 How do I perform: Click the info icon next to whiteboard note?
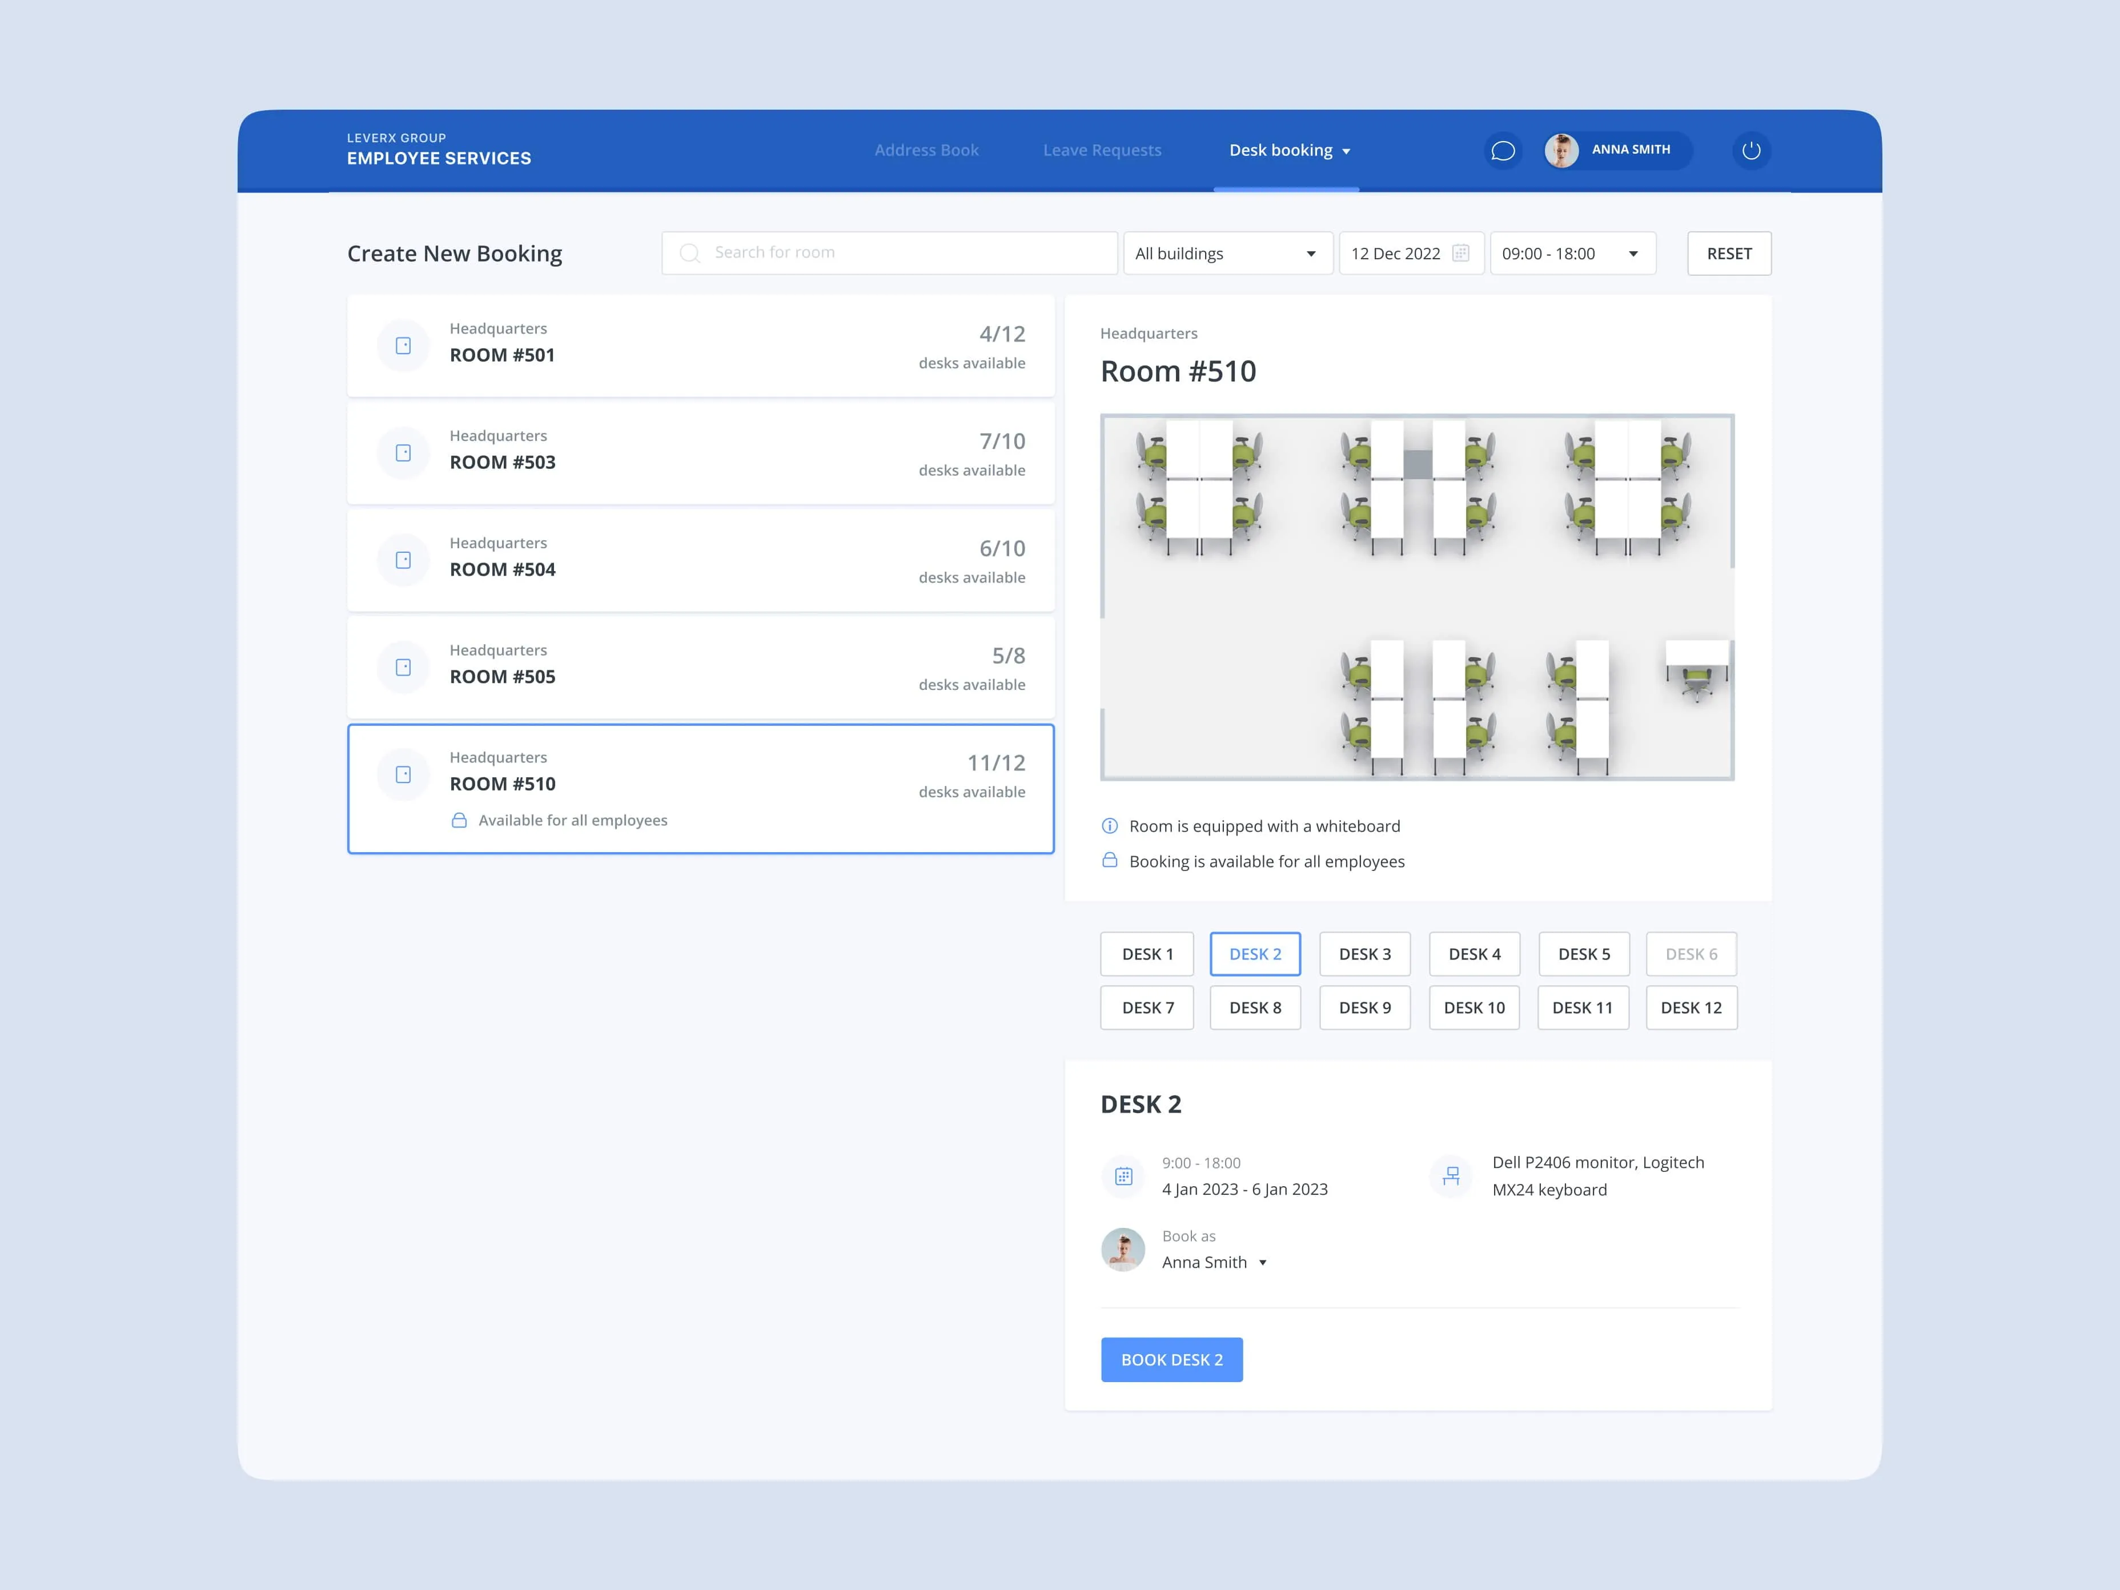1109,825
